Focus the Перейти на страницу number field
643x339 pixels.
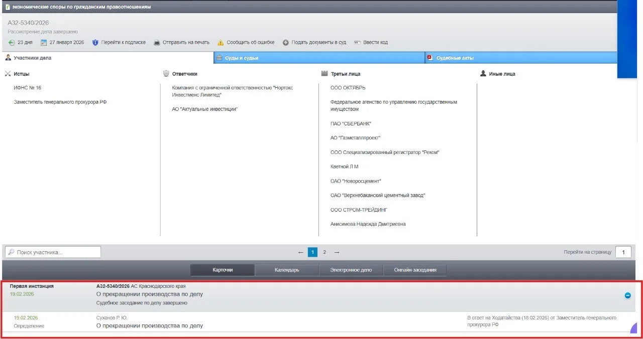coord(623,252)
